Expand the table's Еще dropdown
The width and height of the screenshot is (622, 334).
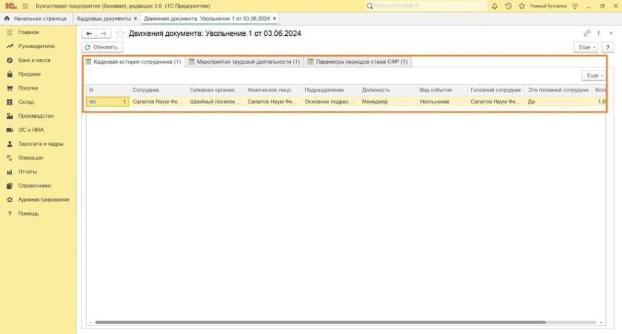click(594, 75)
